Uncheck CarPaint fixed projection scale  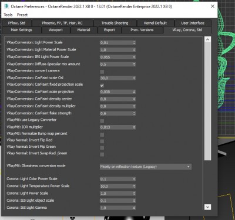point(102,86)
